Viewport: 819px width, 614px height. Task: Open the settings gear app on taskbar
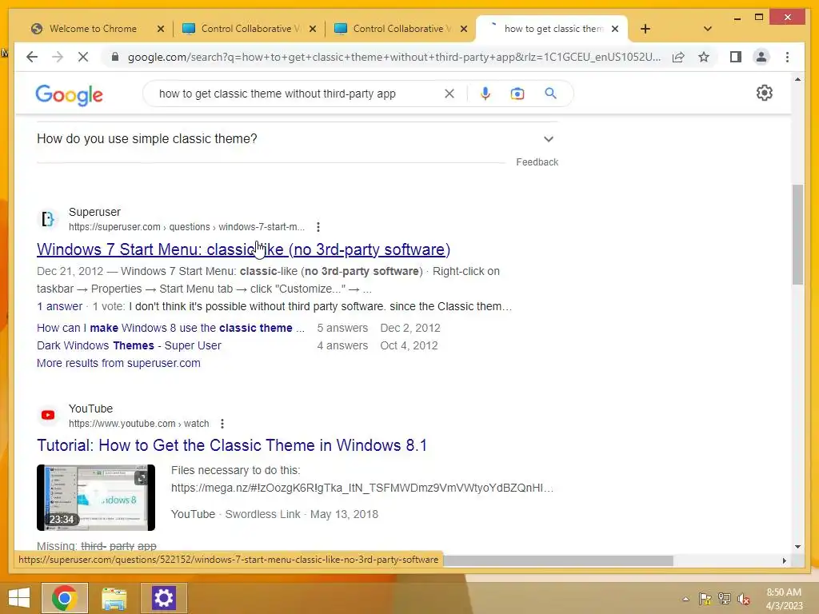(x=163, y=598)
